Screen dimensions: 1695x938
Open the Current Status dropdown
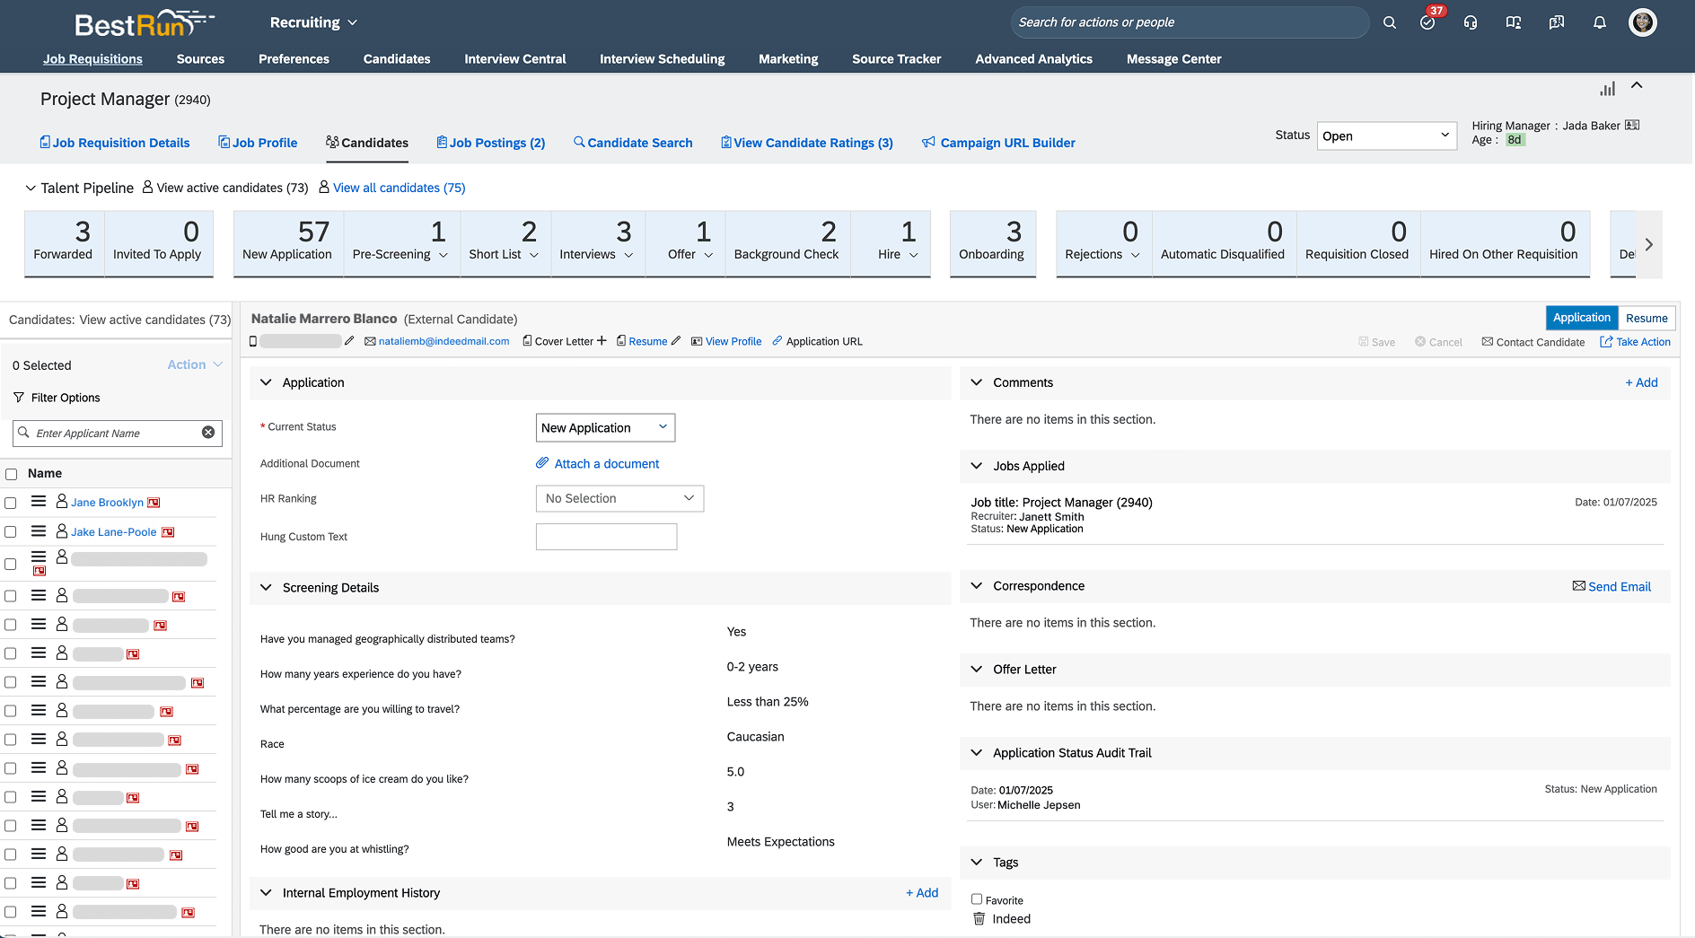pos(605,428)
